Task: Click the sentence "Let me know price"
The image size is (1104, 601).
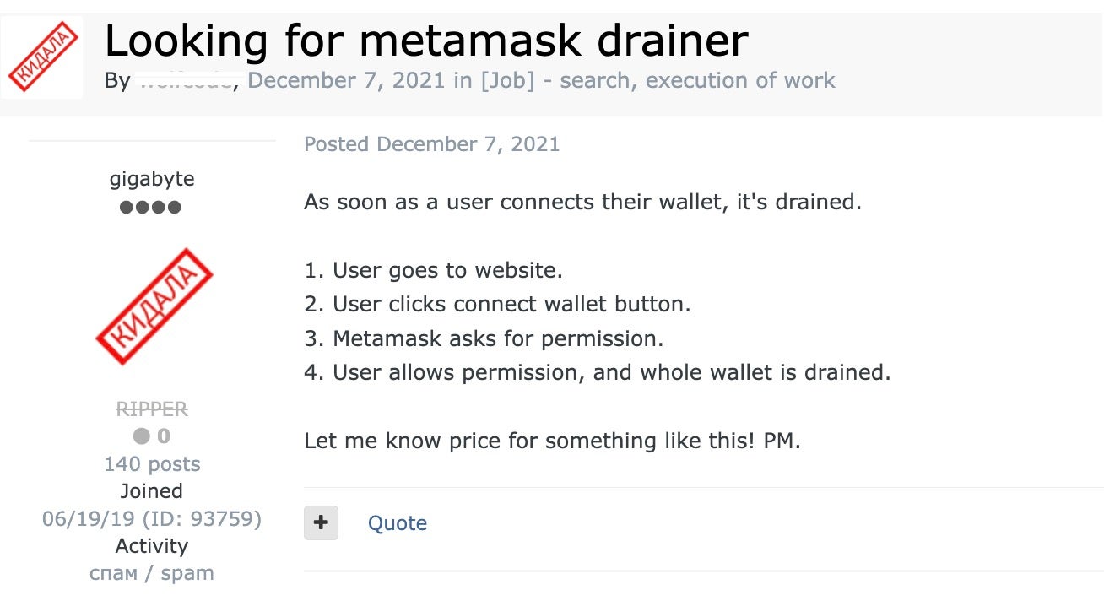Action: click(x=552, y=441)
